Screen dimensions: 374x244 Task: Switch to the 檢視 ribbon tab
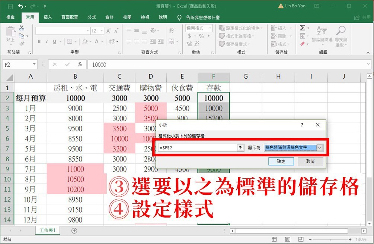point(145,17)
